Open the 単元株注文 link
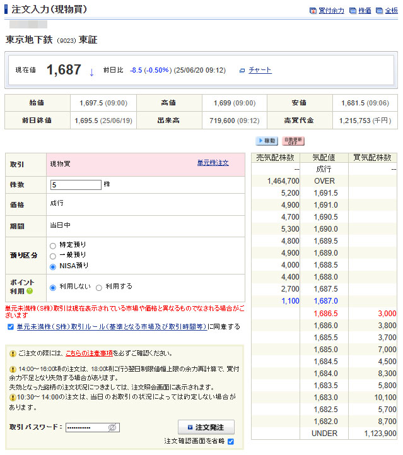This screenshot has height=455, width=403. click(x=213, y=163)
